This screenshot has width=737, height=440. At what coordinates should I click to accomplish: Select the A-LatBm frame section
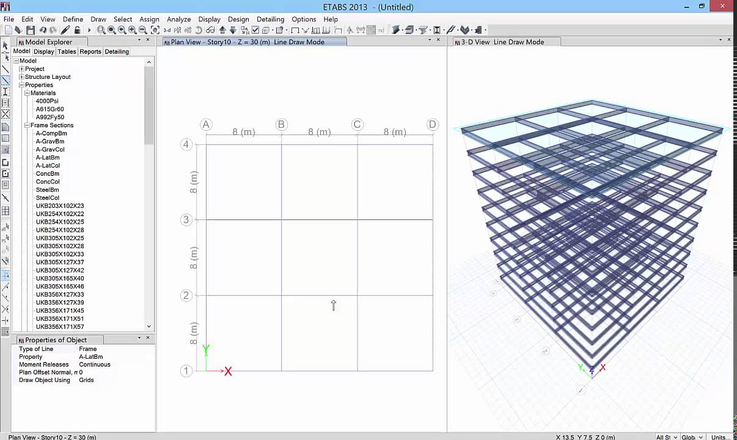pos(48,158)
